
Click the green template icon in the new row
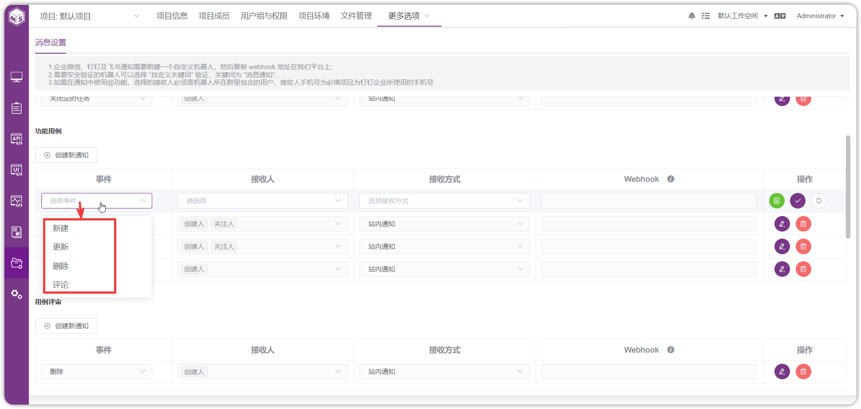777,201
